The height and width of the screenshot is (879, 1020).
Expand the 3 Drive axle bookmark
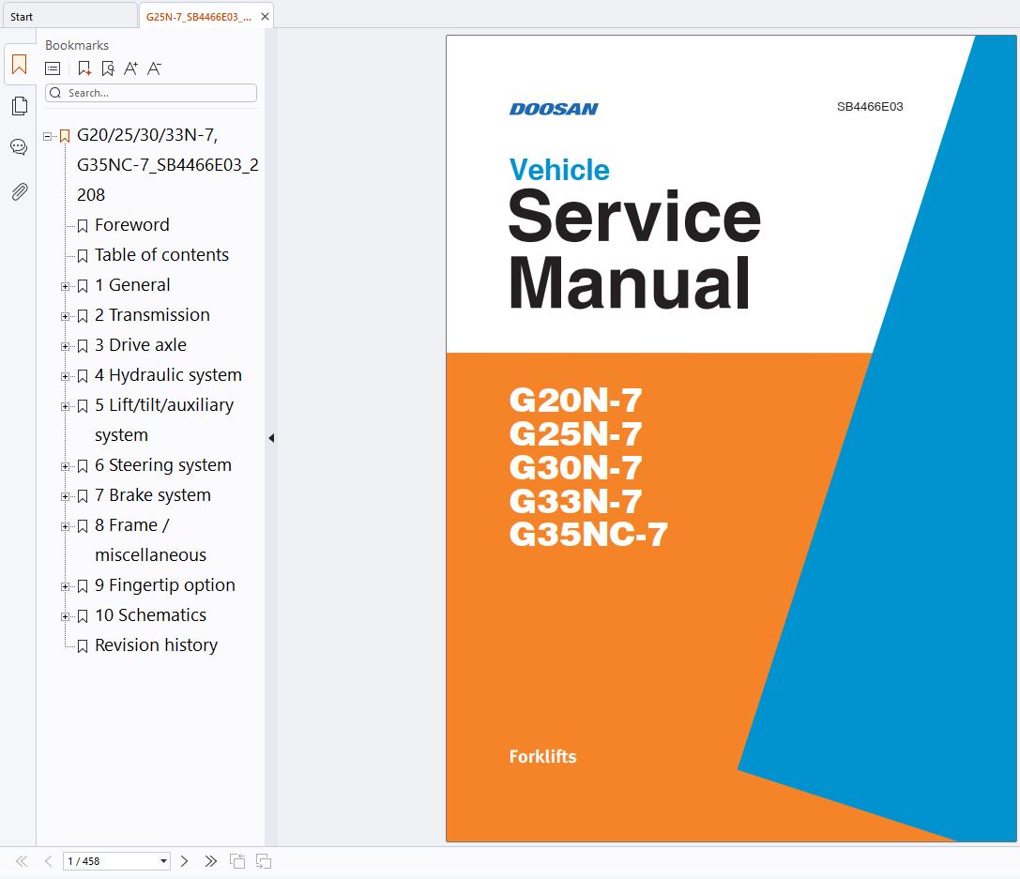65,346
